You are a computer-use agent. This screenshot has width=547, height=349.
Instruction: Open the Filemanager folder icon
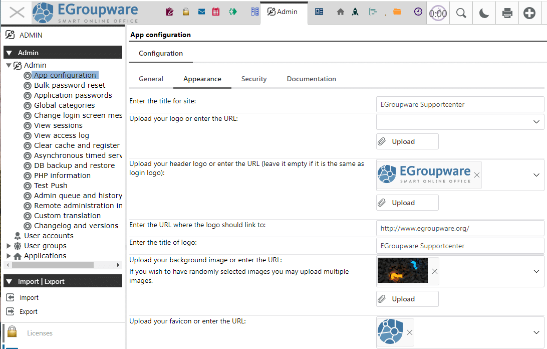tap(397, 11)
